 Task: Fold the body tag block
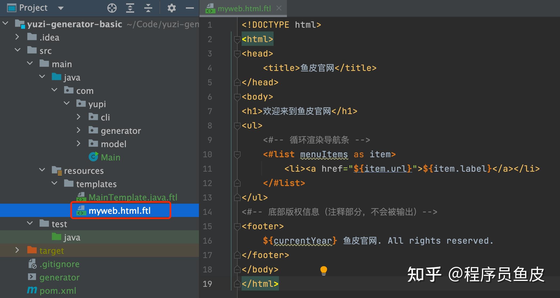point(237,97)
